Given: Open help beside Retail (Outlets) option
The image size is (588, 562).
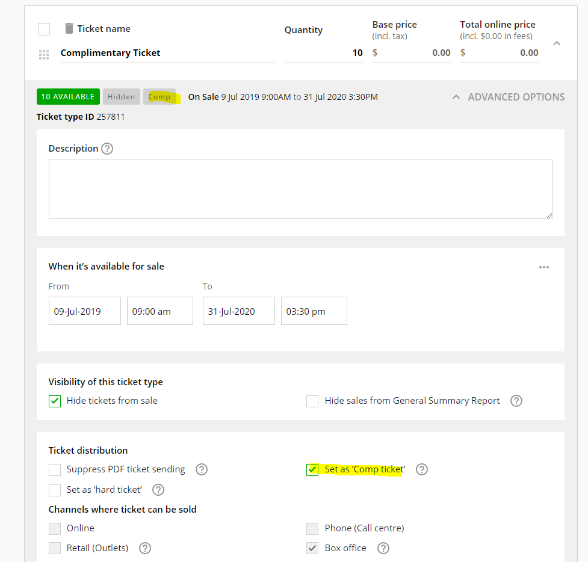Looking at the screenshot, I should (145, 548).
